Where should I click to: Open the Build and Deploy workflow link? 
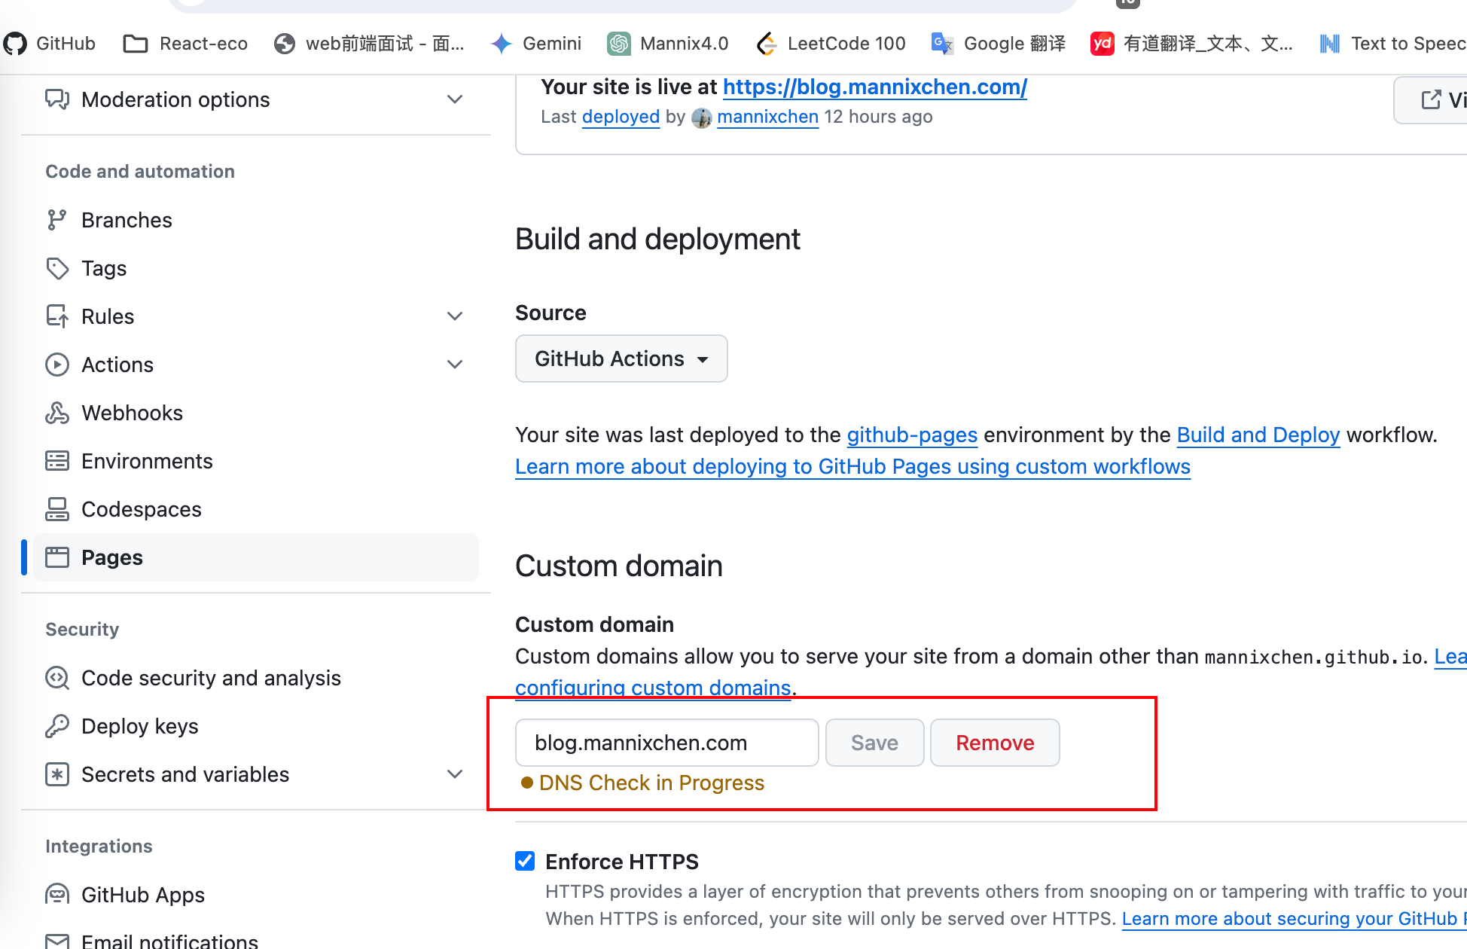click(x=1258, y=435)
